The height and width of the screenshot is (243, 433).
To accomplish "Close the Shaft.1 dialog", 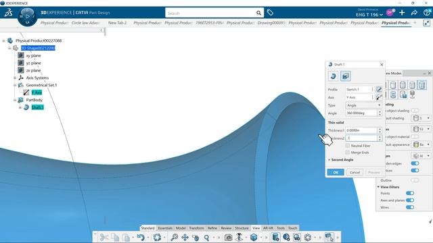I will tap(382, 65).
